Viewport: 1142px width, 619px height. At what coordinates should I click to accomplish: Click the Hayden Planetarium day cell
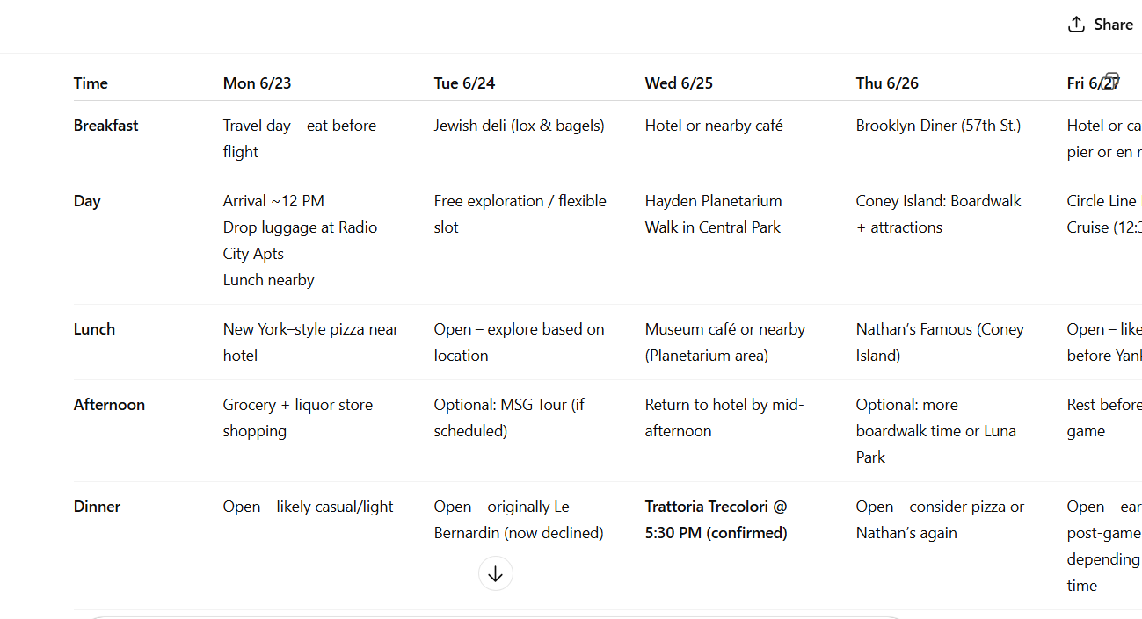click(x=713, y=214)
